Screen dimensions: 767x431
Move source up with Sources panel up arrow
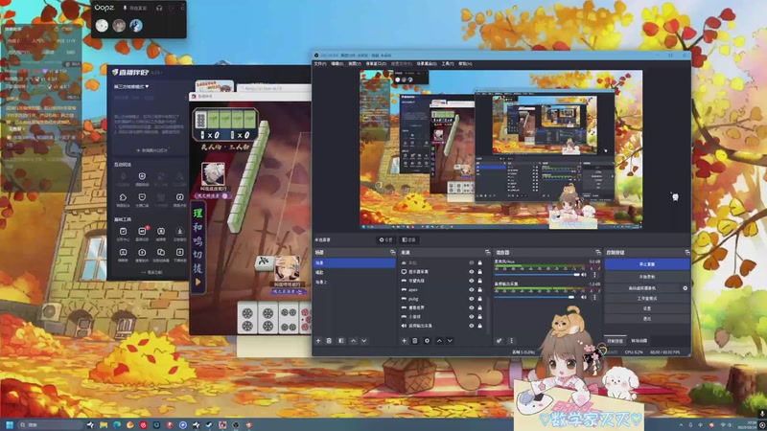coord(439,341)
